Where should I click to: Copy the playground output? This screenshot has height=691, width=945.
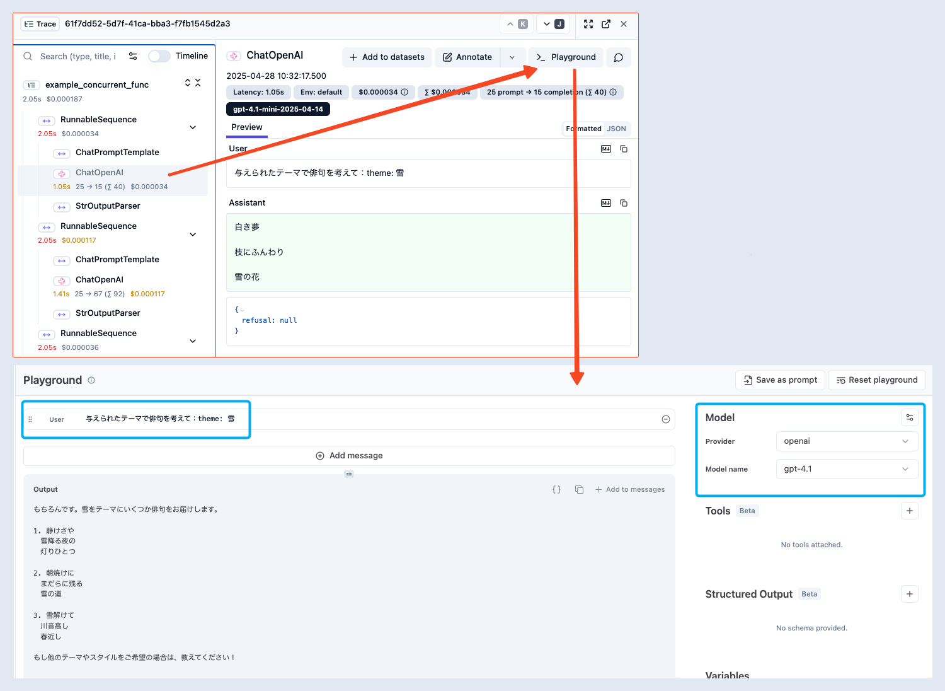[x=579, y=489]
